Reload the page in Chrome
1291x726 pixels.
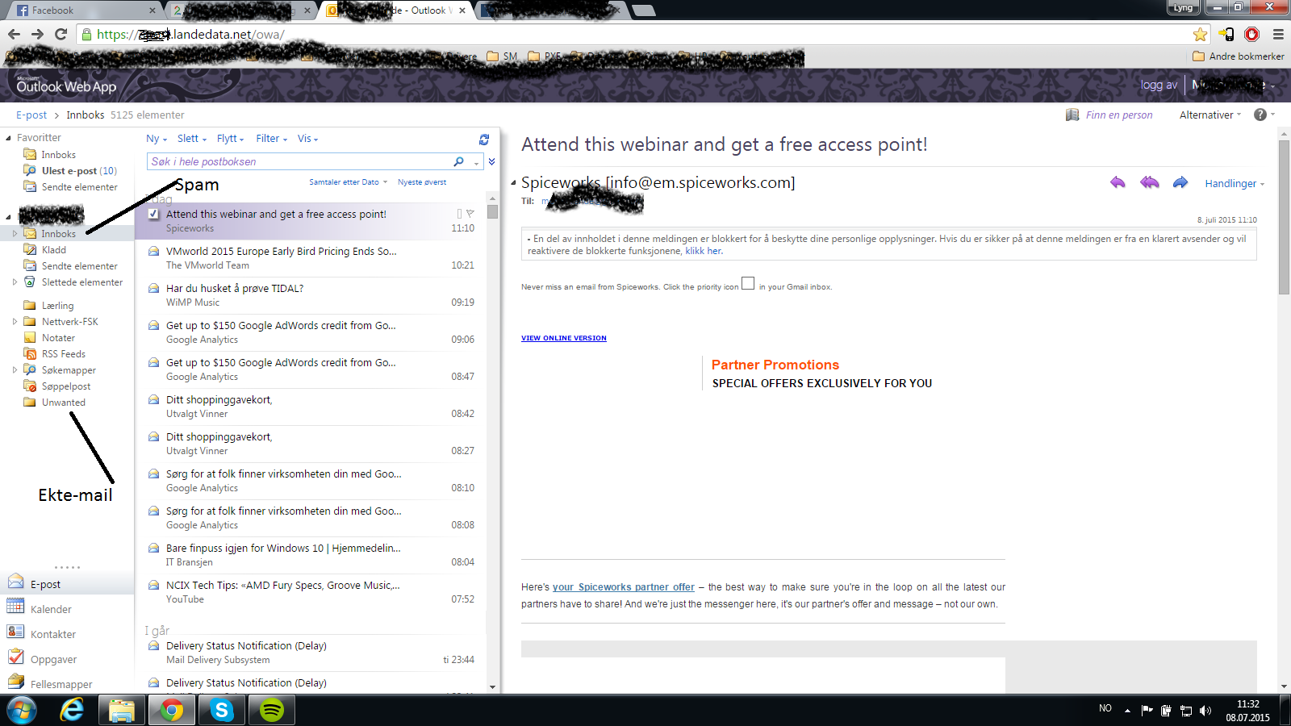61,34
